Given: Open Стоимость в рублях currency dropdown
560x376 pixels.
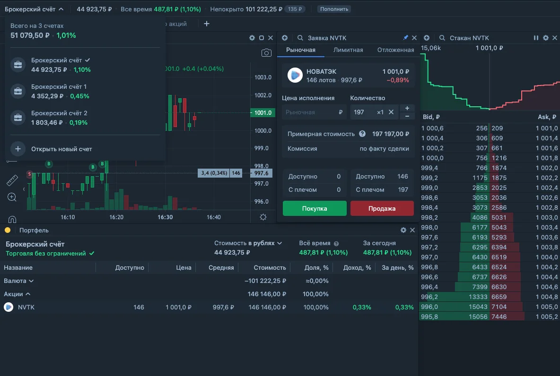Looking at the screenshot, I should click(x=248, y=243).
